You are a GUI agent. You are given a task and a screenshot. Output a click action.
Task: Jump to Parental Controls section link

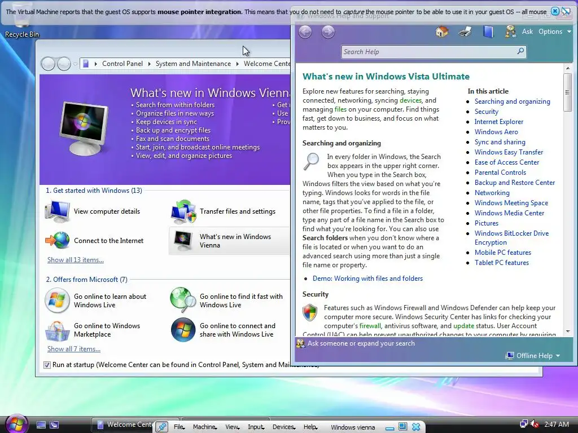click(500, 173)
